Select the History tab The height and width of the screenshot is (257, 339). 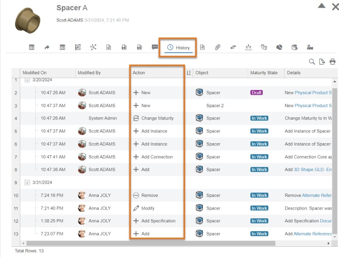[x=179, y=48]
